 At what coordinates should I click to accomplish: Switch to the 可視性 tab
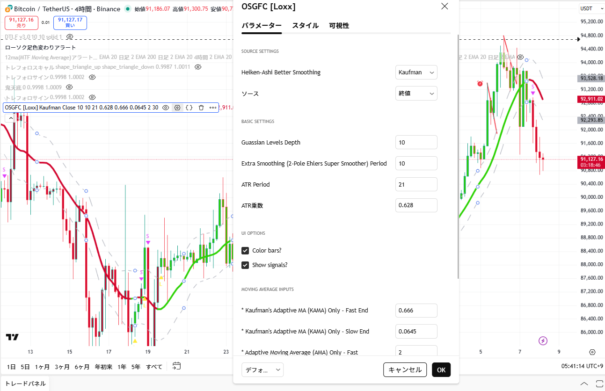click(x=339, y=26)
